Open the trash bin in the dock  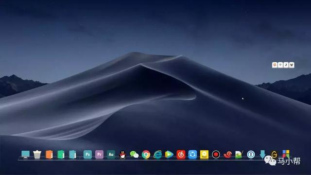click(37, 155)
